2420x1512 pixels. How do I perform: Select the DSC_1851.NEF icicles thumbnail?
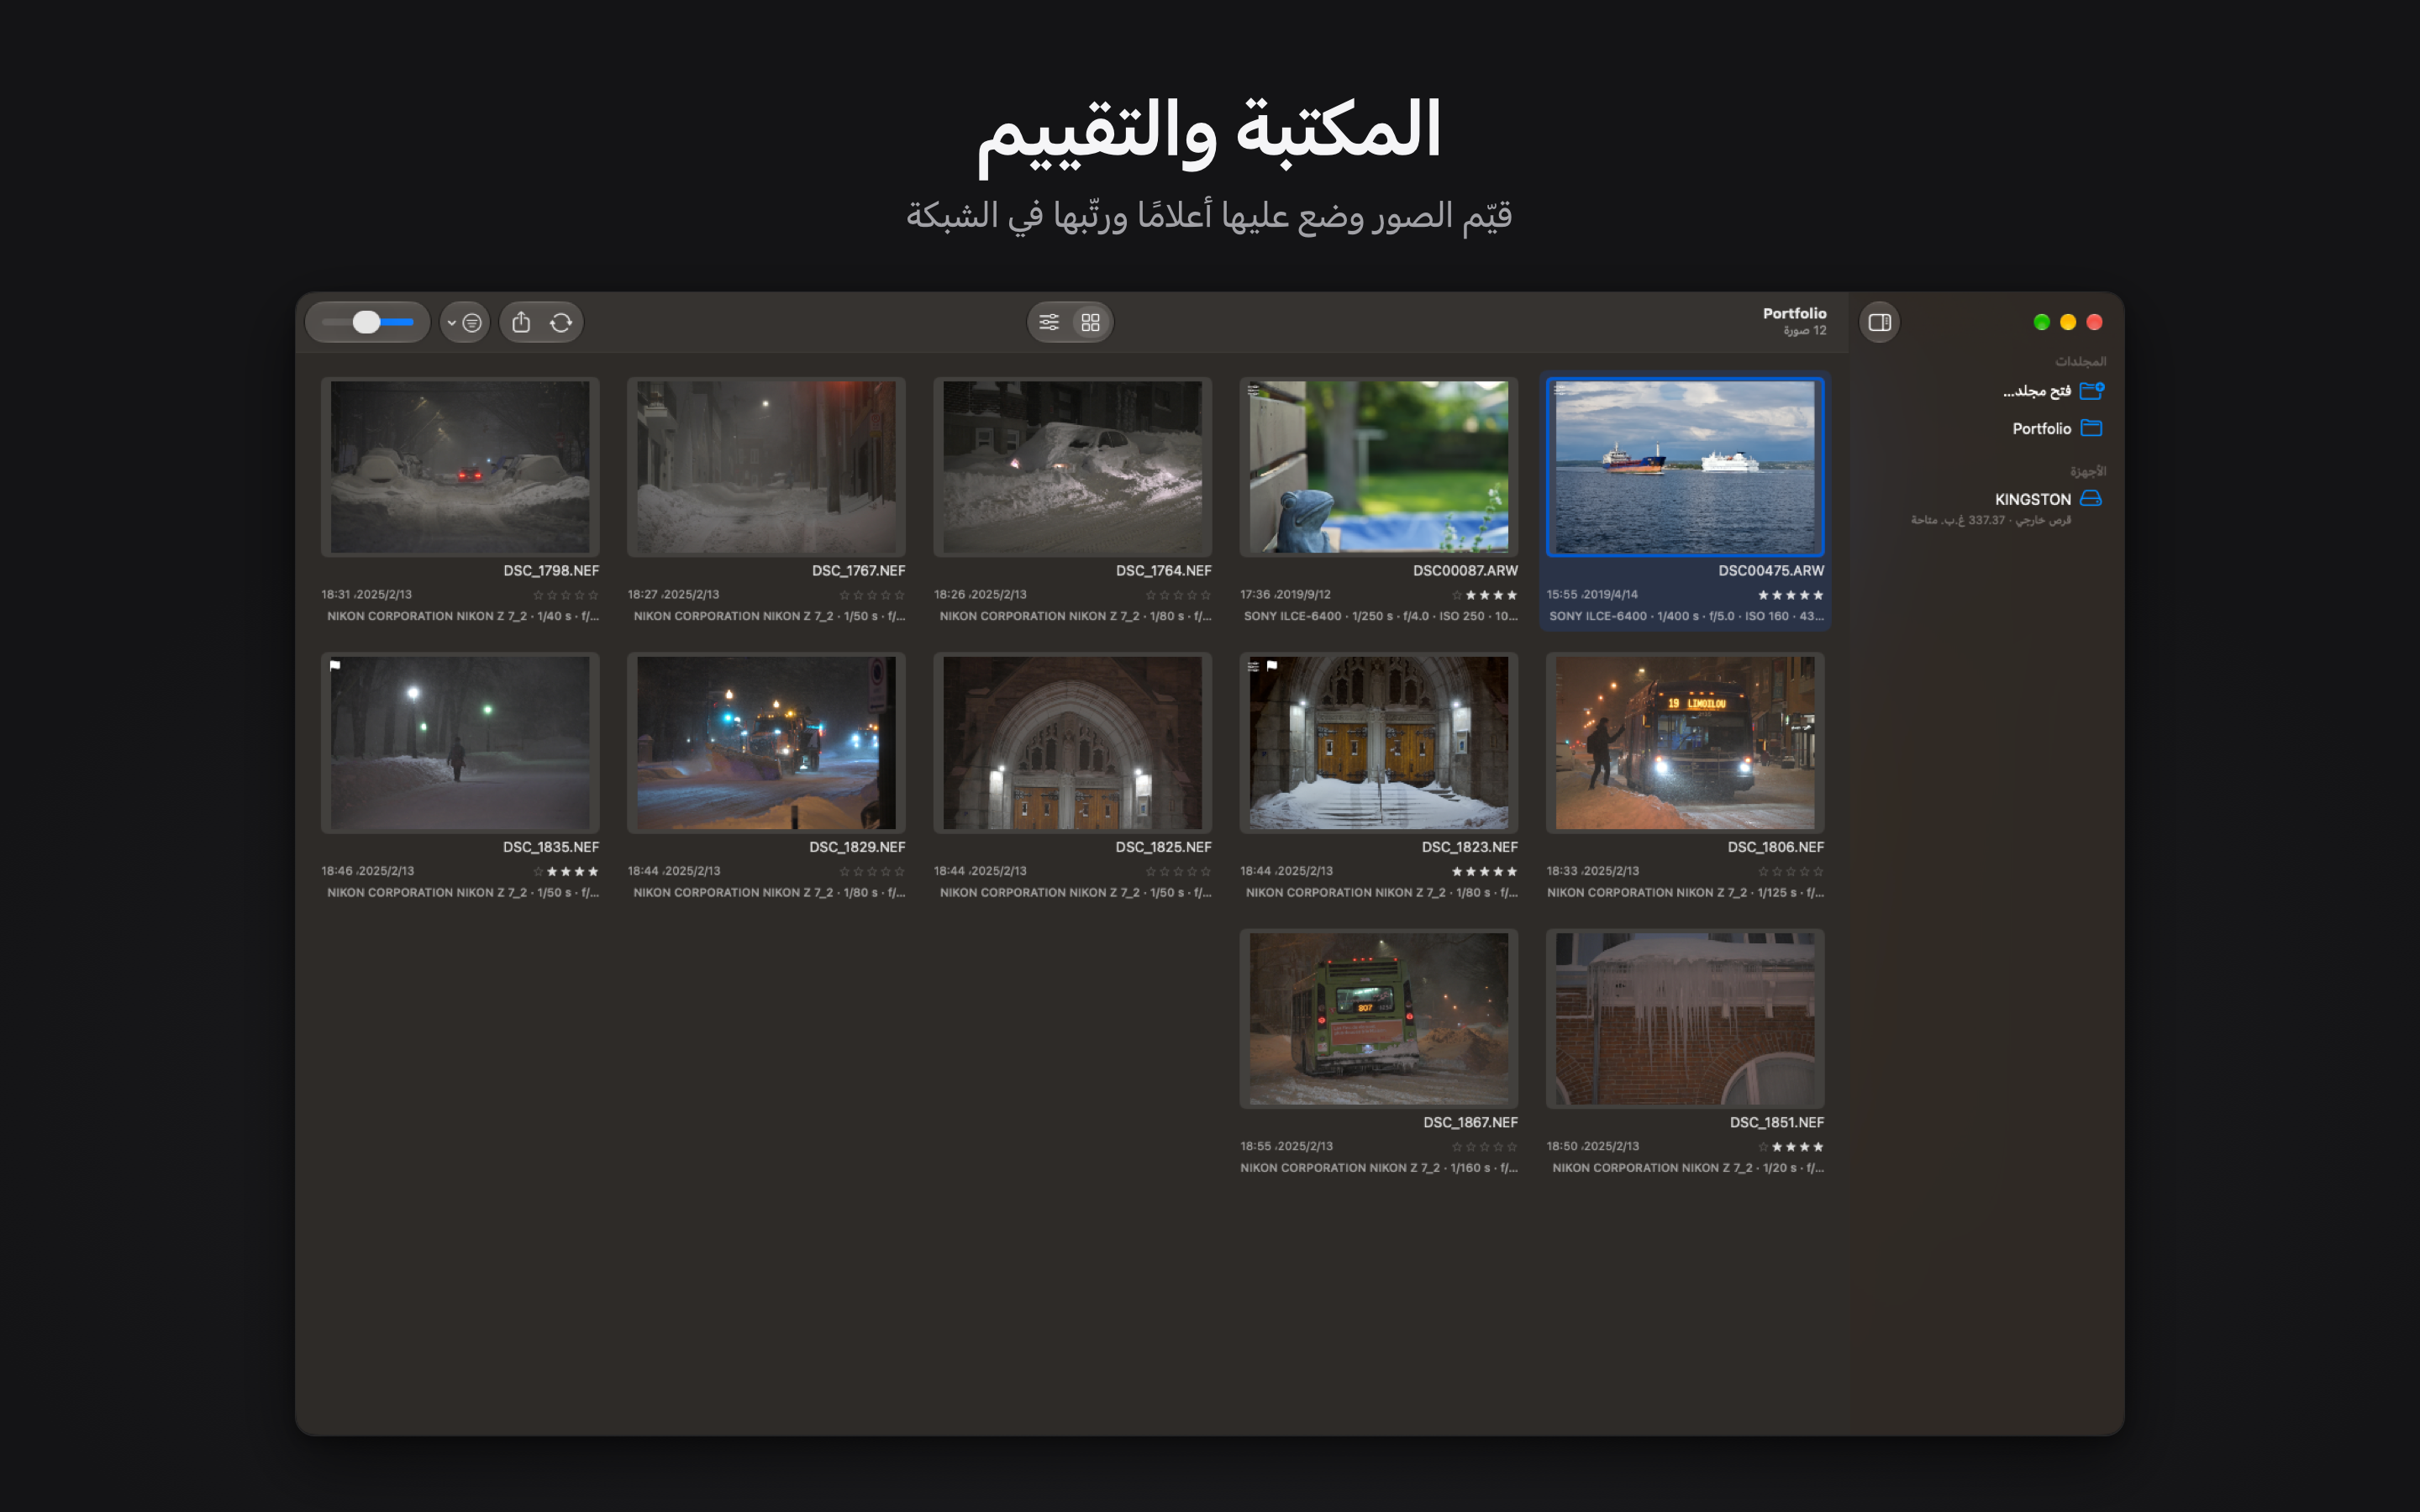[1685, 1019]
